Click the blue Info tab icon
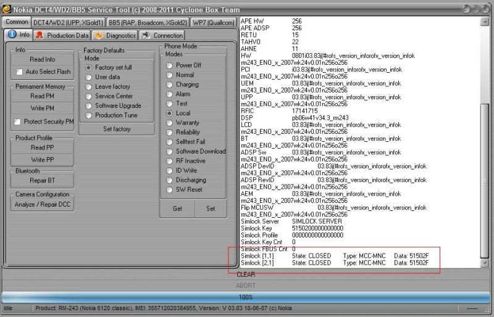Screen dimensions: 494x317 click(x=12, y=35)
